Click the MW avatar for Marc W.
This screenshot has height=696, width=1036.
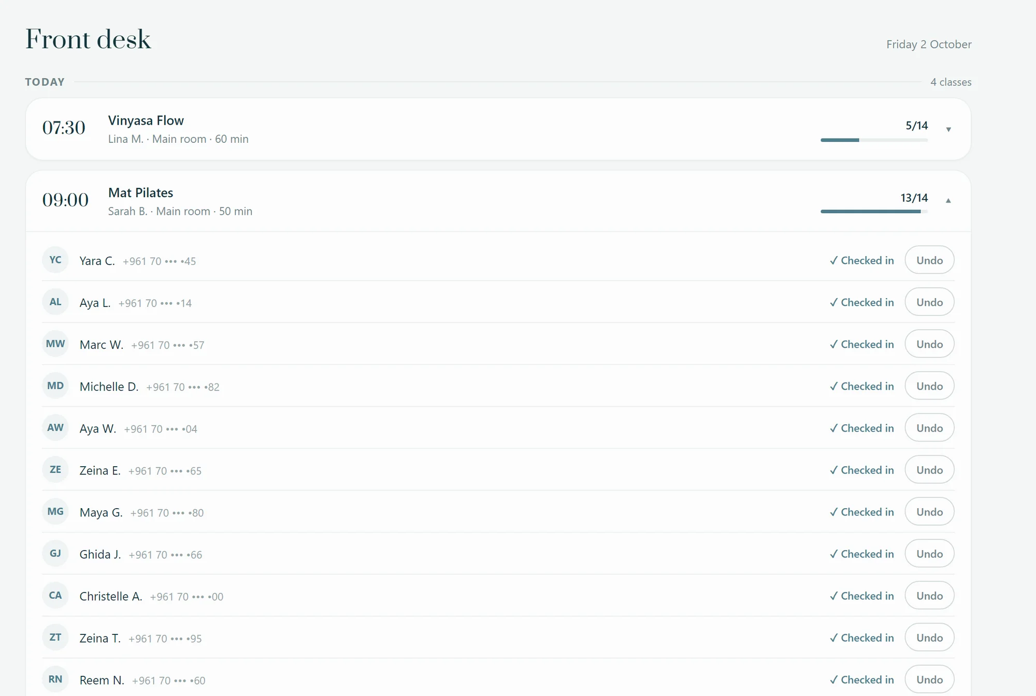[x=55, y=344]
